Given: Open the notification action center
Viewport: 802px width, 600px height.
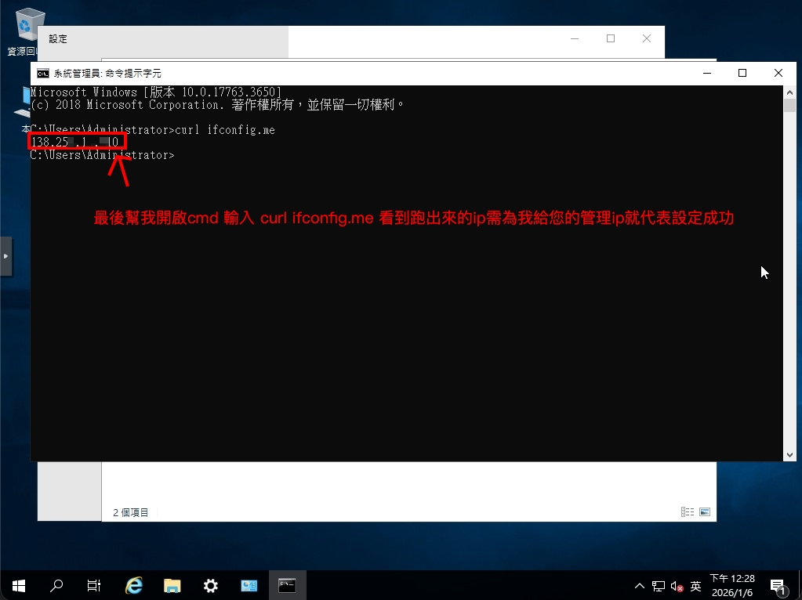Looking at the screenshot, I should (x=778, y=586).
